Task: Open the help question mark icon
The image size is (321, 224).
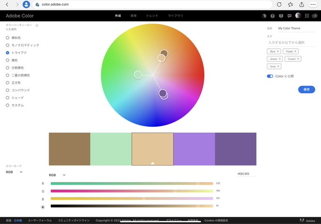Action: (272, 16)
